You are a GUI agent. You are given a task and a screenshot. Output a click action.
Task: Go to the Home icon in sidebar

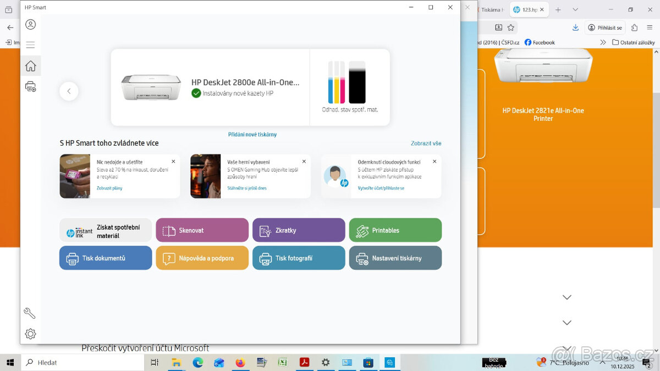(x=31, y=66)
